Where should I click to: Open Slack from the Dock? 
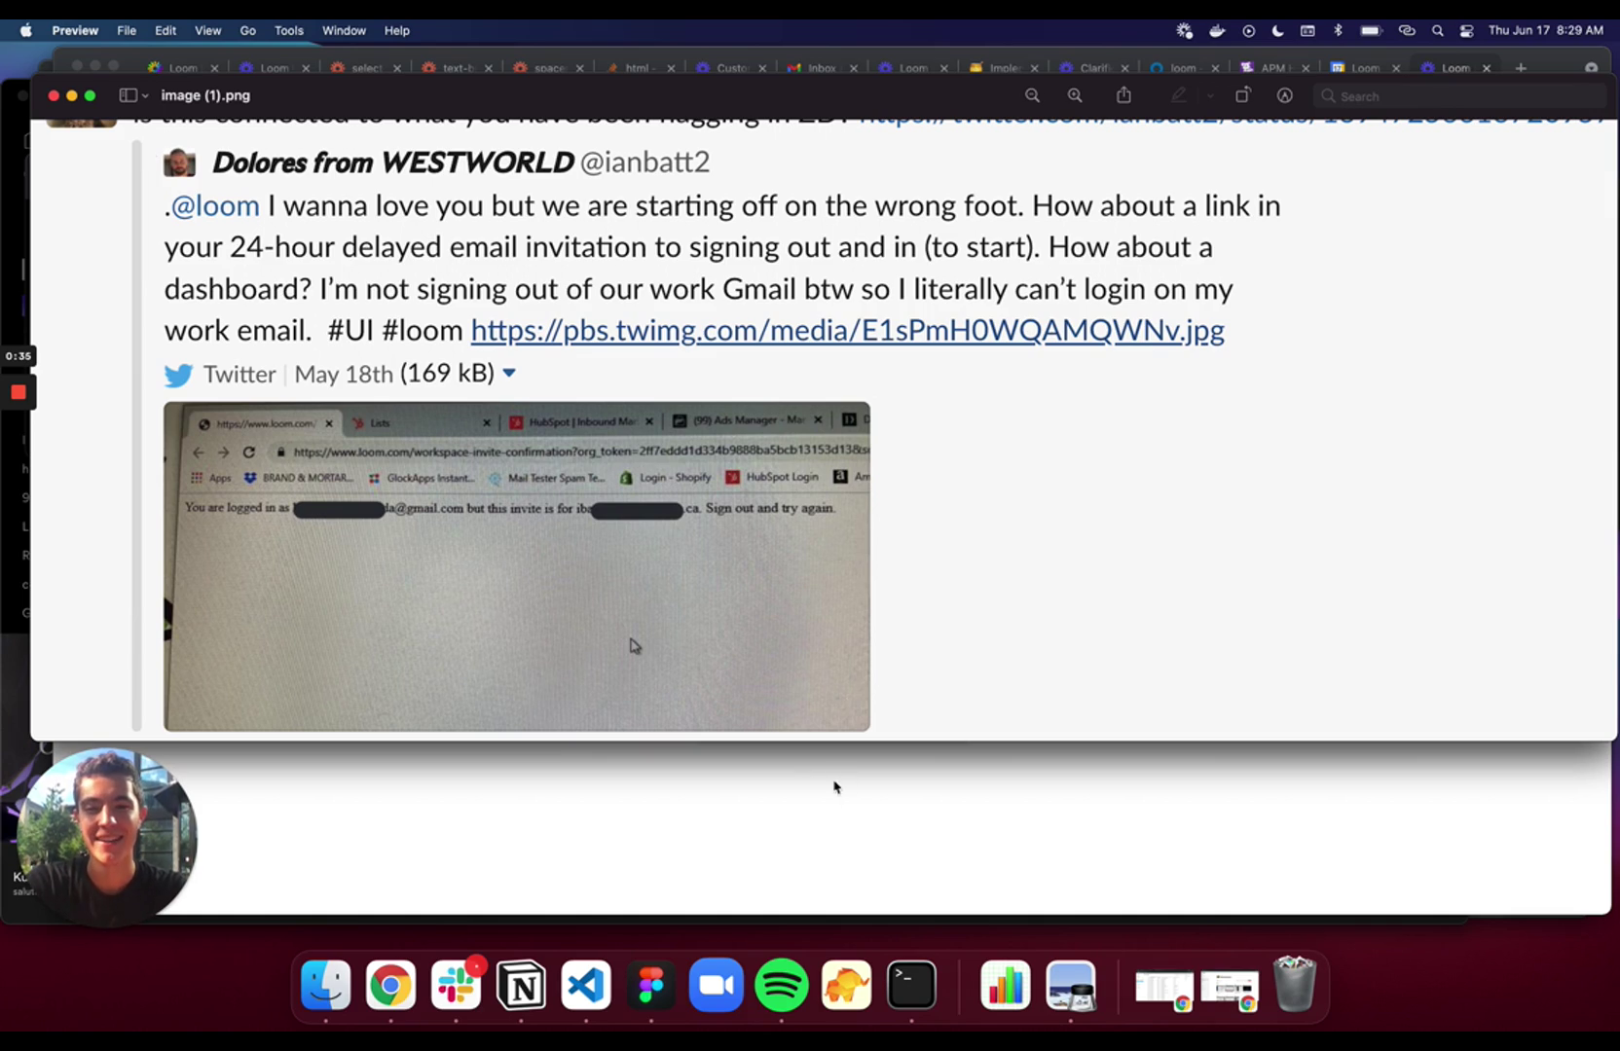tap(456, 986)
